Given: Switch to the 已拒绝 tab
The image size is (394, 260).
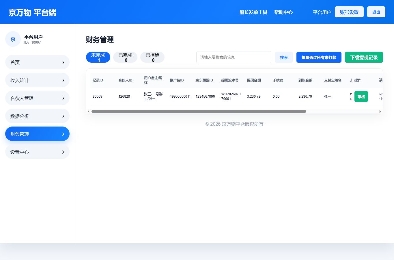Looking at the screenshot, I should [x=152, y=57].
